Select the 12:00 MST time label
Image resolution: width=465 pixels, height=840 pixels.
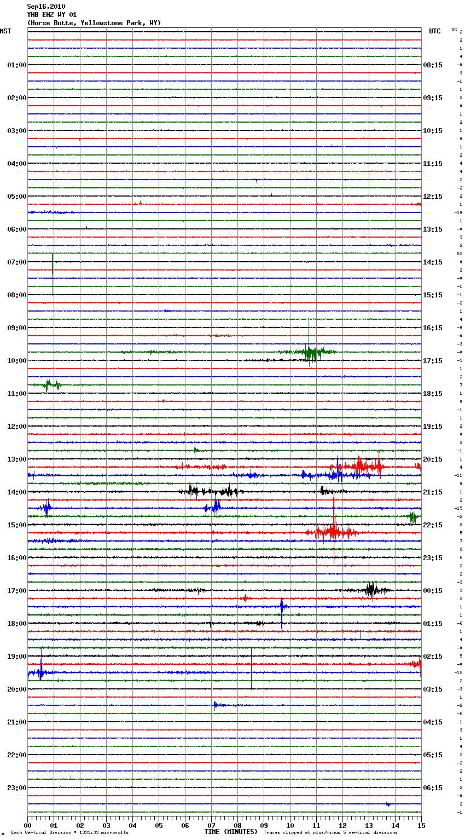(16, 427)
